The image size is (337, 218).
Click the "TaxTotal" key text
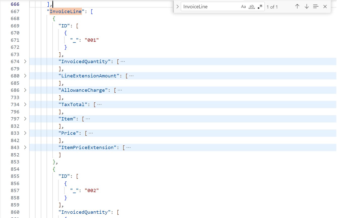(73, 104)
